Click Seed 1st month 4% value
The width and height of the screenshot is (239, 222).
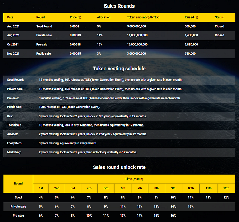tap(41, 198)
